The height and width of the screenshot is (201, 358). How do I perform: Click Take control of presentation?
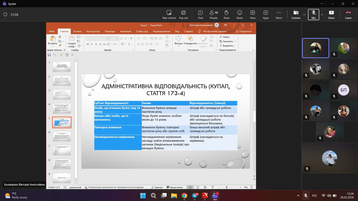click(x=169, y=15)
